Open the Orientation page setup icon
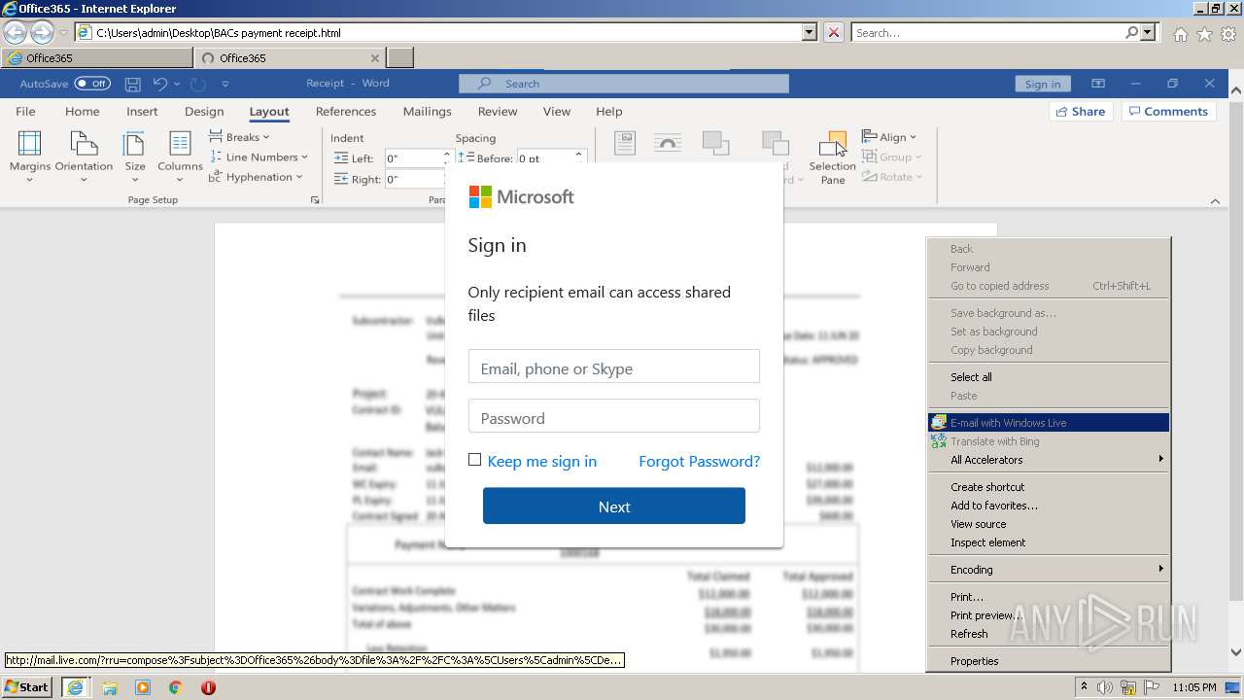 point(84,156)
